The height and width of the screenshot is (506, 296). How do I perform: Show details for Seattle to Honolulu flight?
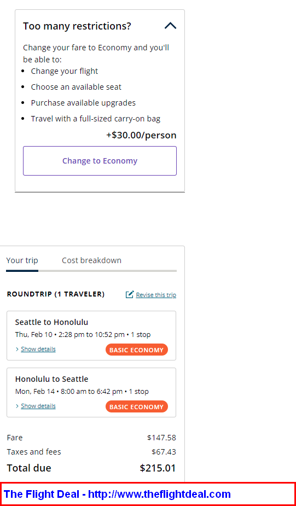38,349
